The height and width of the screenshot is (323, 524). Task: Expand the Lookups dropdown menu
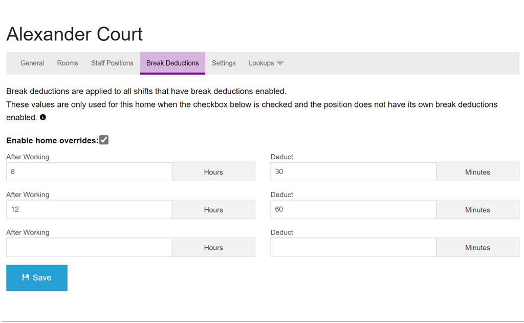266,63
